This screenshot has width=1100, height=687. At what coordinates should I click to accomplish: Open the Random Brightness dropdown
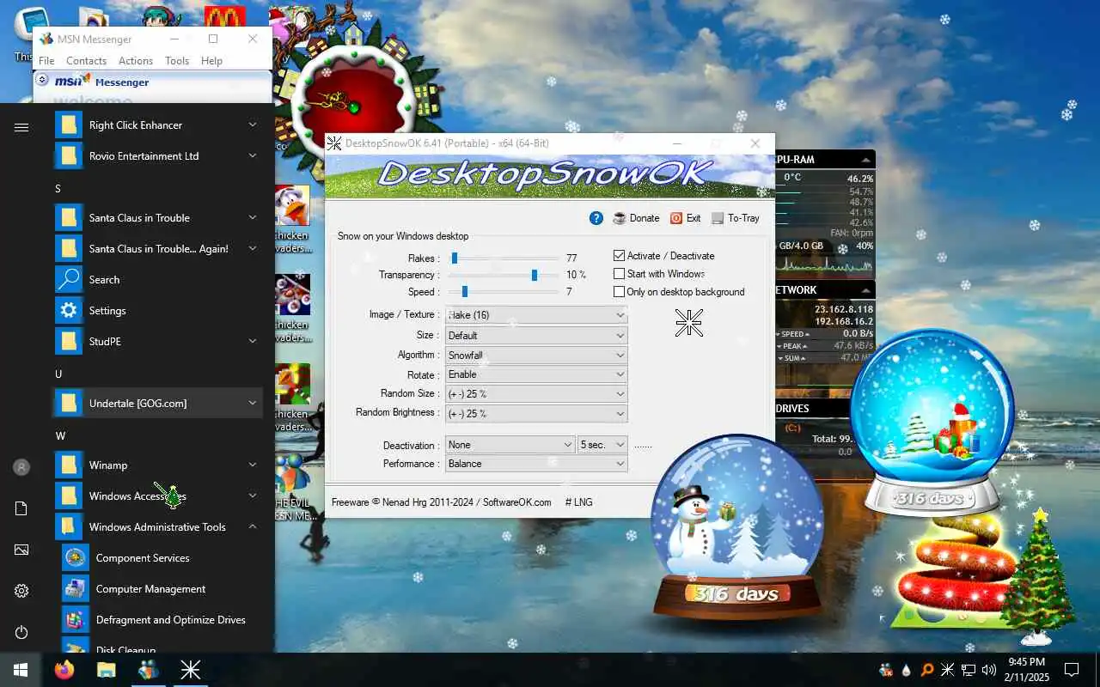point(536,413)
